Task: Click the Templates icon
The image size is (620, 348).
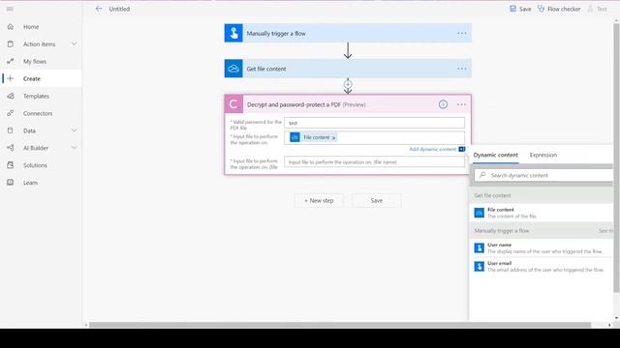Action: [x=11, y=96]
